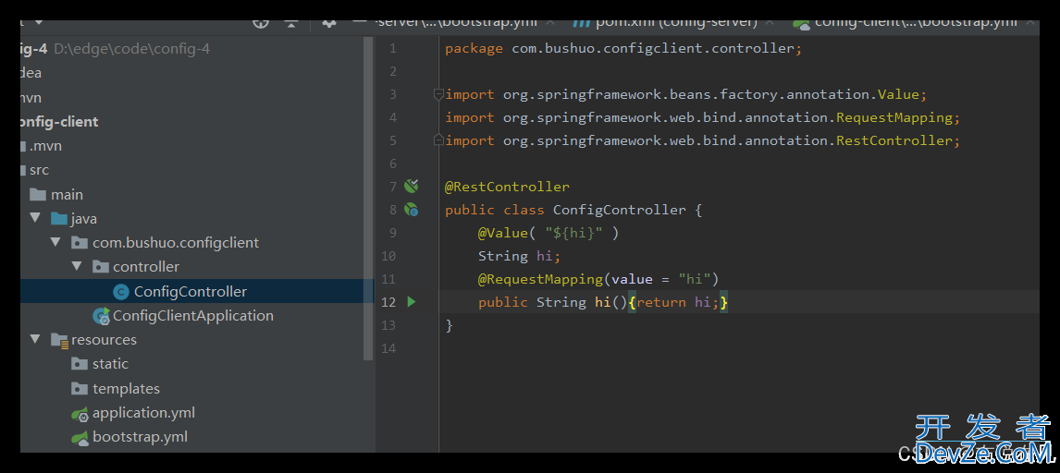The height and width of the screenshot is (473, 1060).
Task: Click the templates folder icon
Action: point(80,389)
